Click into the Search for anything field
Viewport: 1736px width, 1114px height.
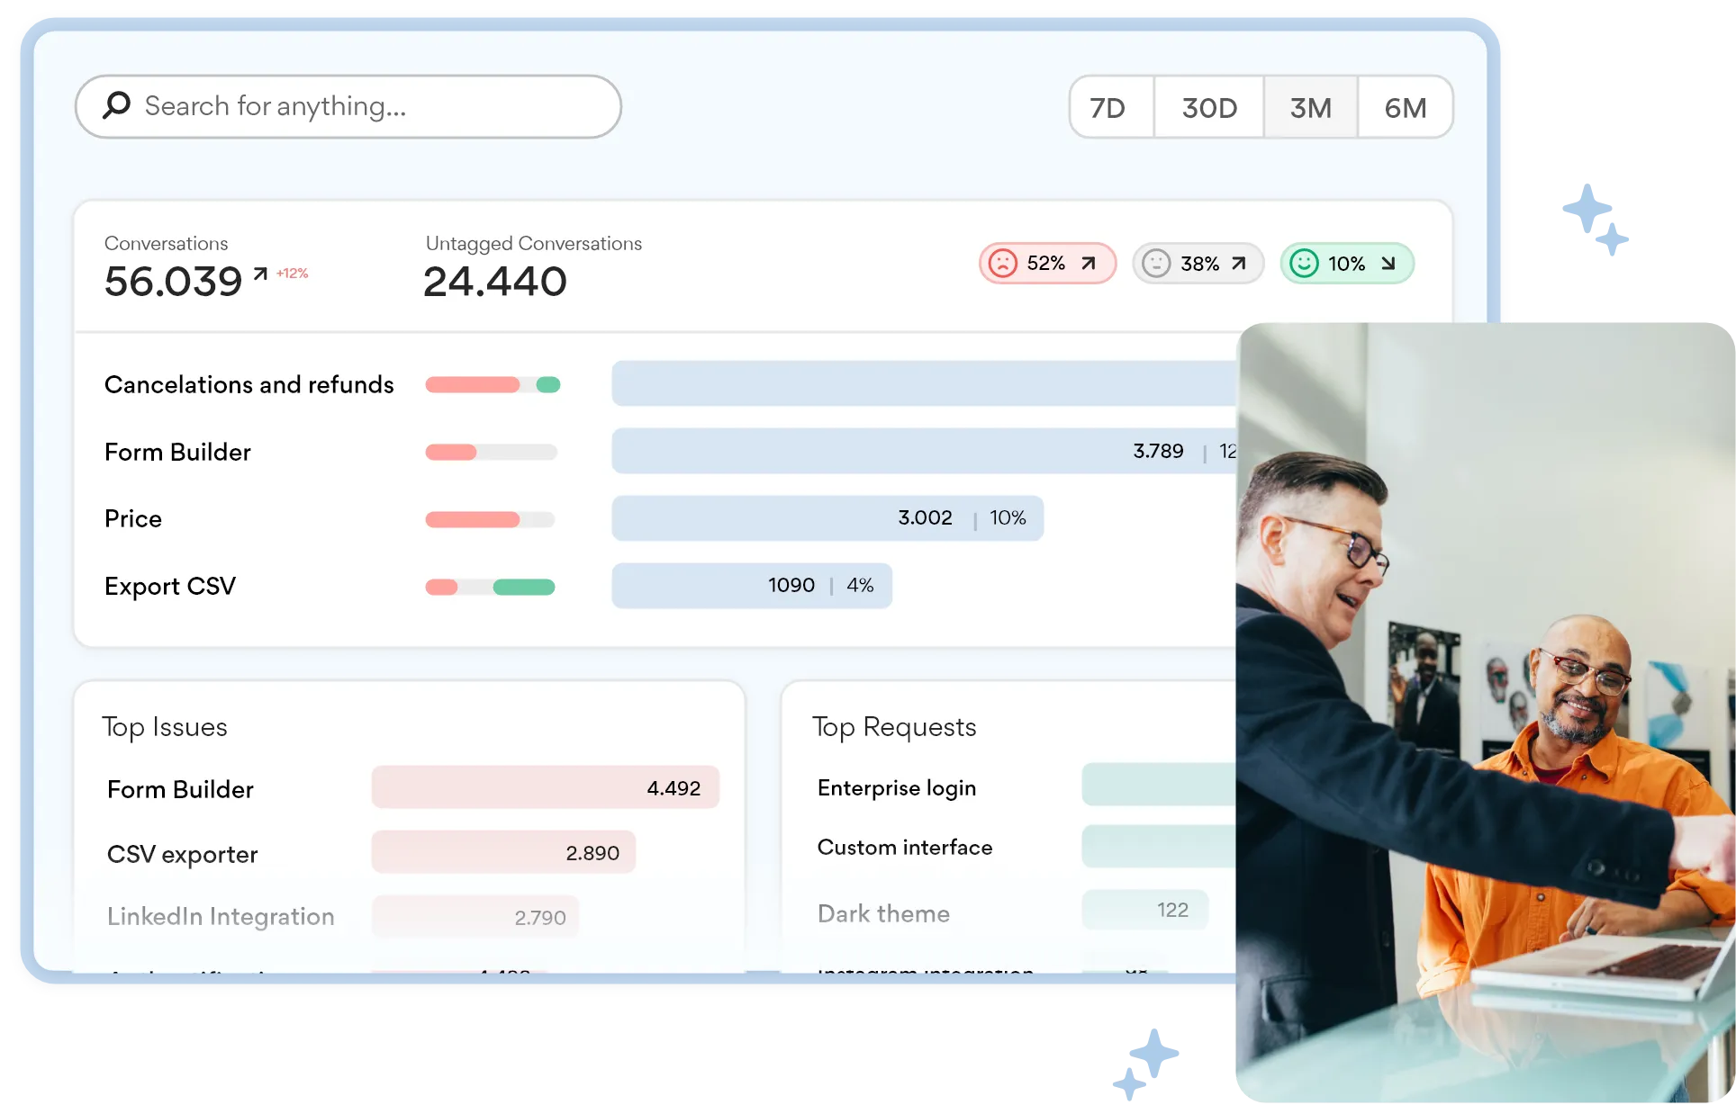[x=360, y=106]
